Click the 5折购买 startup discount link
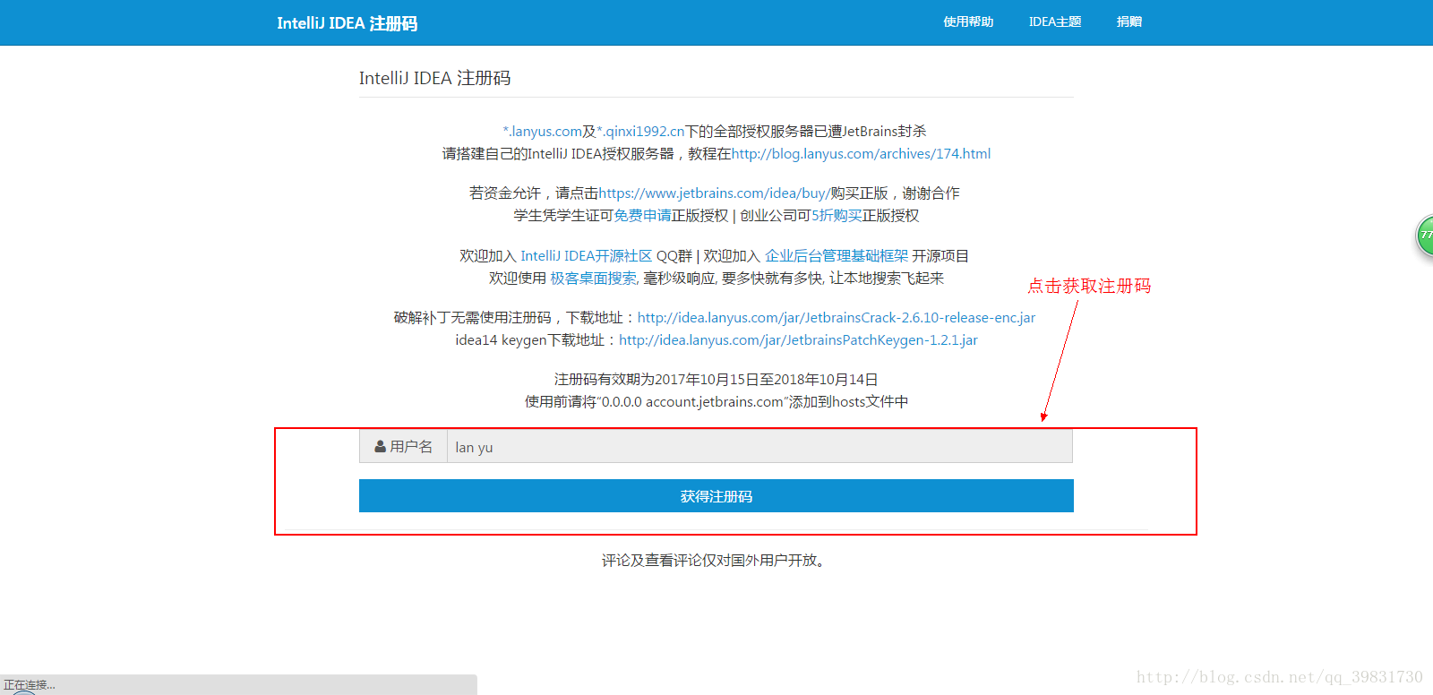This screenshot has height=695, width=1433. pos(837,216)
